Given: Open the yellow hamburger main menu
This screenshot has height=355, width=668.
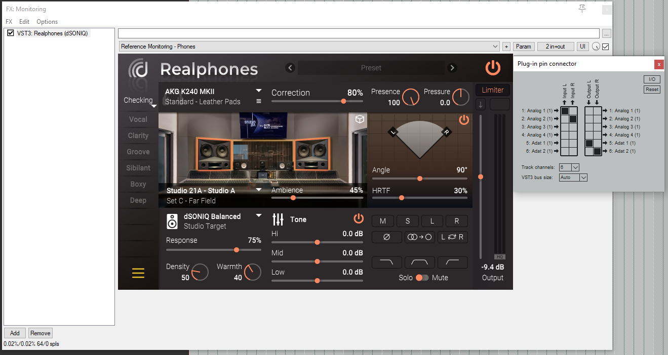Looking at the screenshot, I should click(x=138, y=273).
